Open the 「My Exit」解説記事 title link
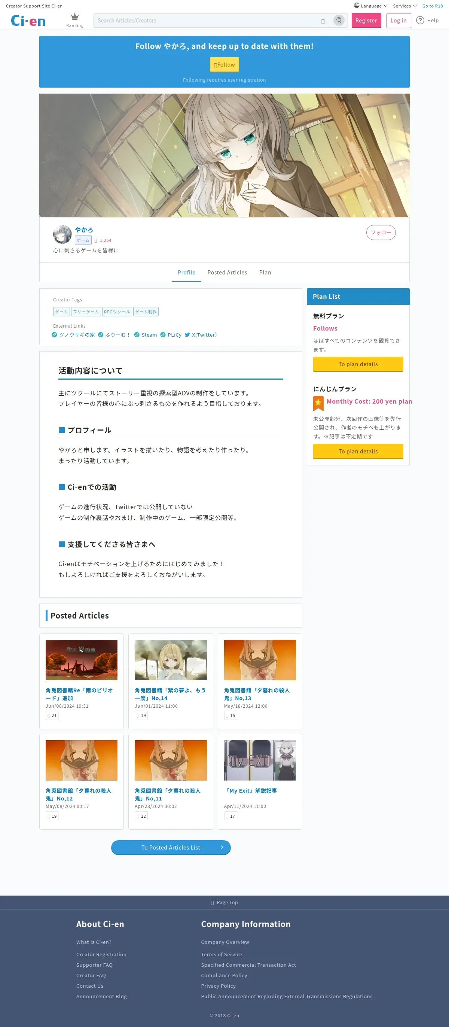 point(250,791)
